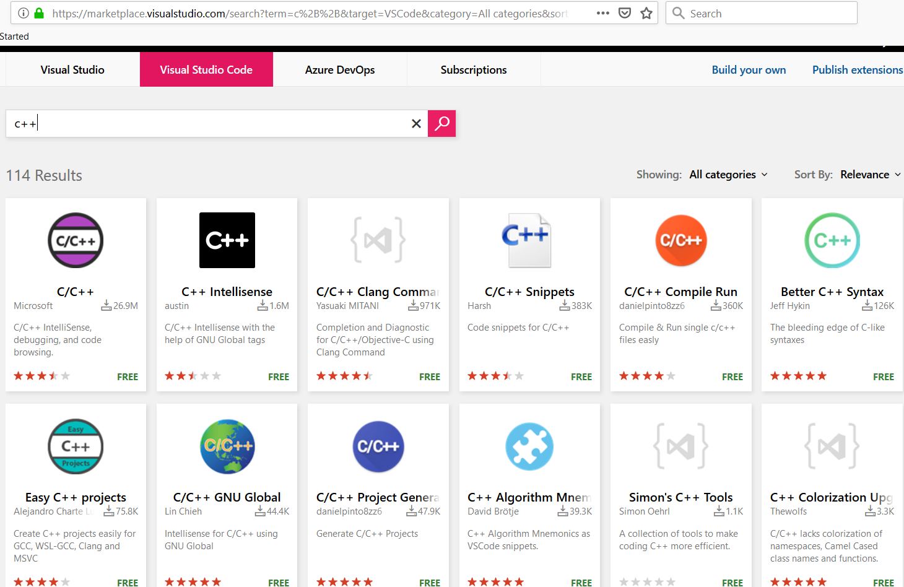Image resolution: width=904 pixels, height=587 pixels.
Task: Click the Pocket save icon
Action: [x=625, y=13]
